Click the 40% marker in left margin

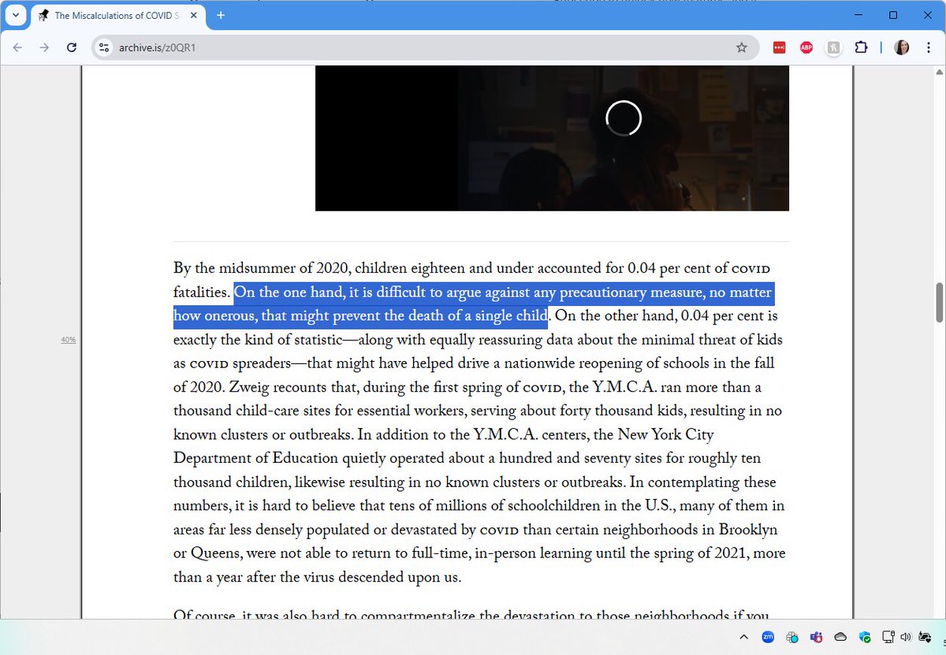click(x=68, y=340)
